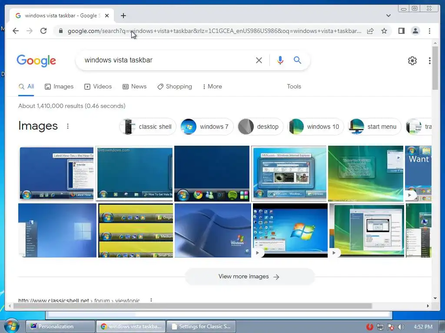The width and height of the screenshot is (445, 333).
Task: Open the volume speaker tray icon
Action: tap(401, 327)
